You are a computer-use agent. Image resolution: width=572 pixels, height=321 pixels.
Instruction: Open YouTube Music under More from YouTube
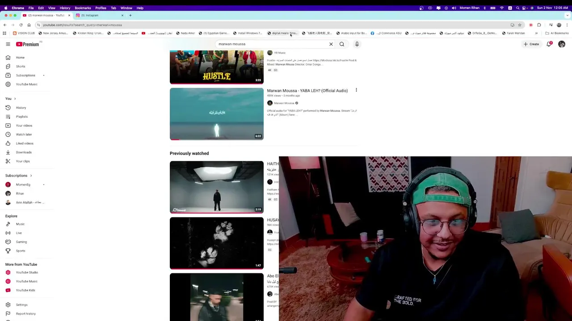click(x=26, y=281)
